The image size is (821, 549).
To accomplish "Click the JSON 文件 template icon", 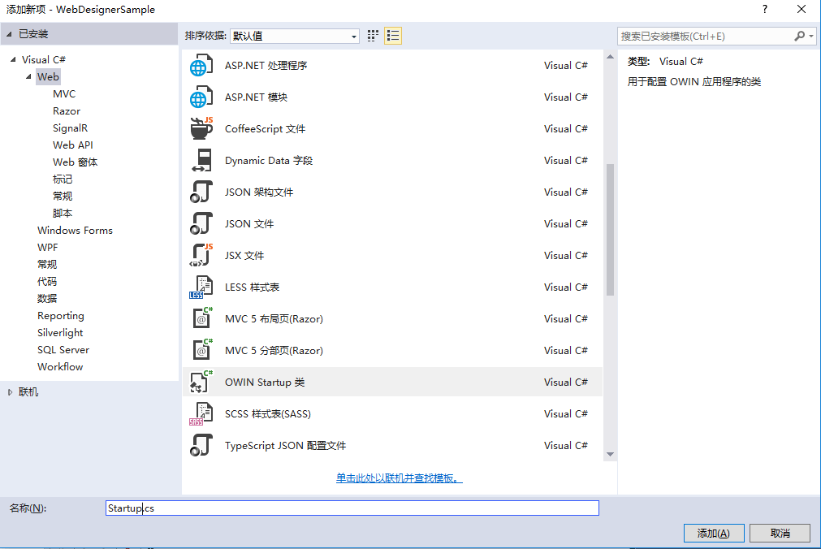I will [x=201, y=223].
